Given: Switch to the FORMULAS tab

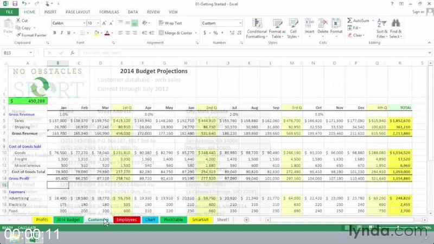Looking at the screenshot, I should 109,12.
